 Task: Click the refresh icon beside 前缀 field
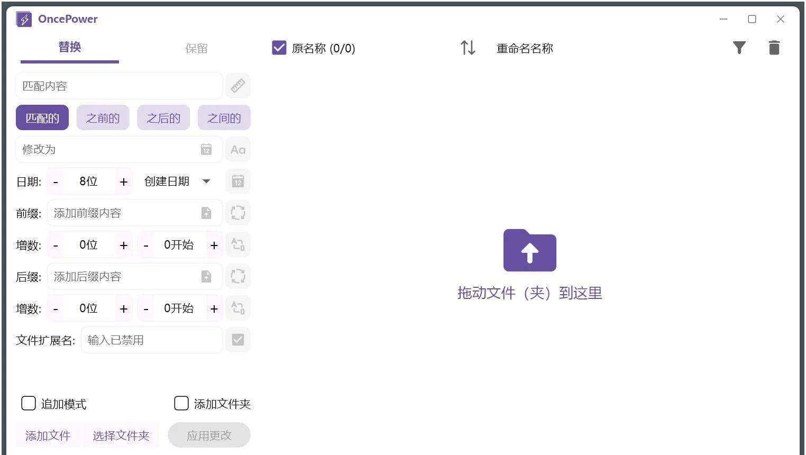pos(238,213)
